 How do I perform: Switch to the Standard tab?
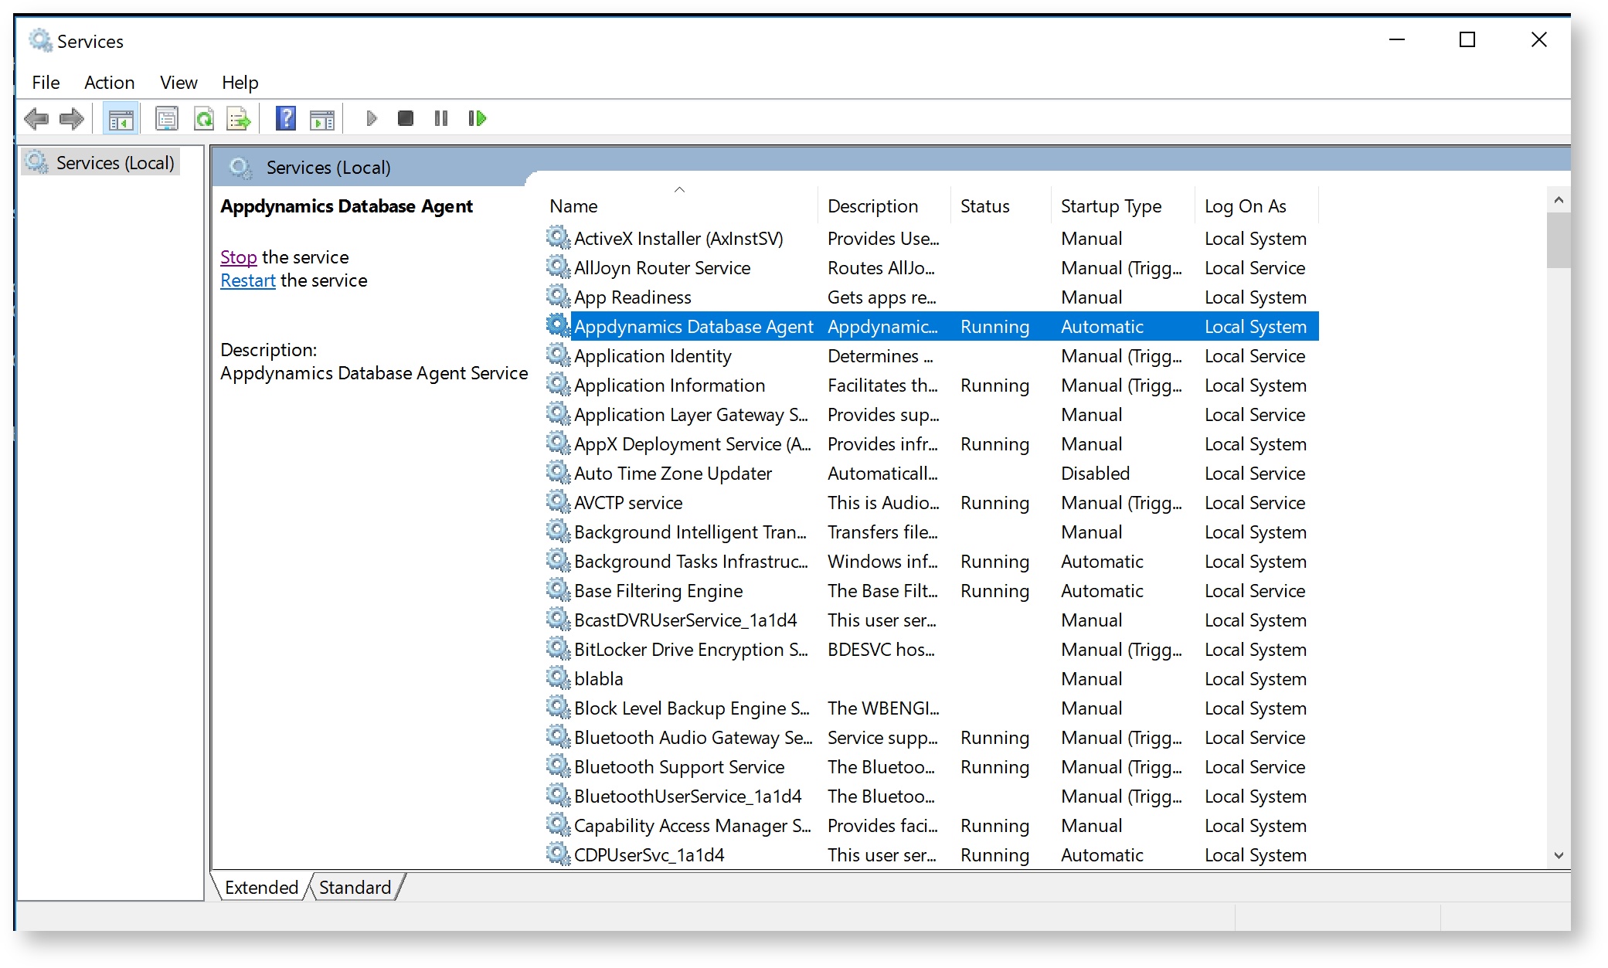click(355, 887)
